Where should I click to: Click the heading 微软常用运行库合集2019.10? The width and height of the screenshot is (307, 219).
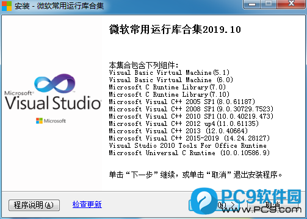click(x=175, y=30)
